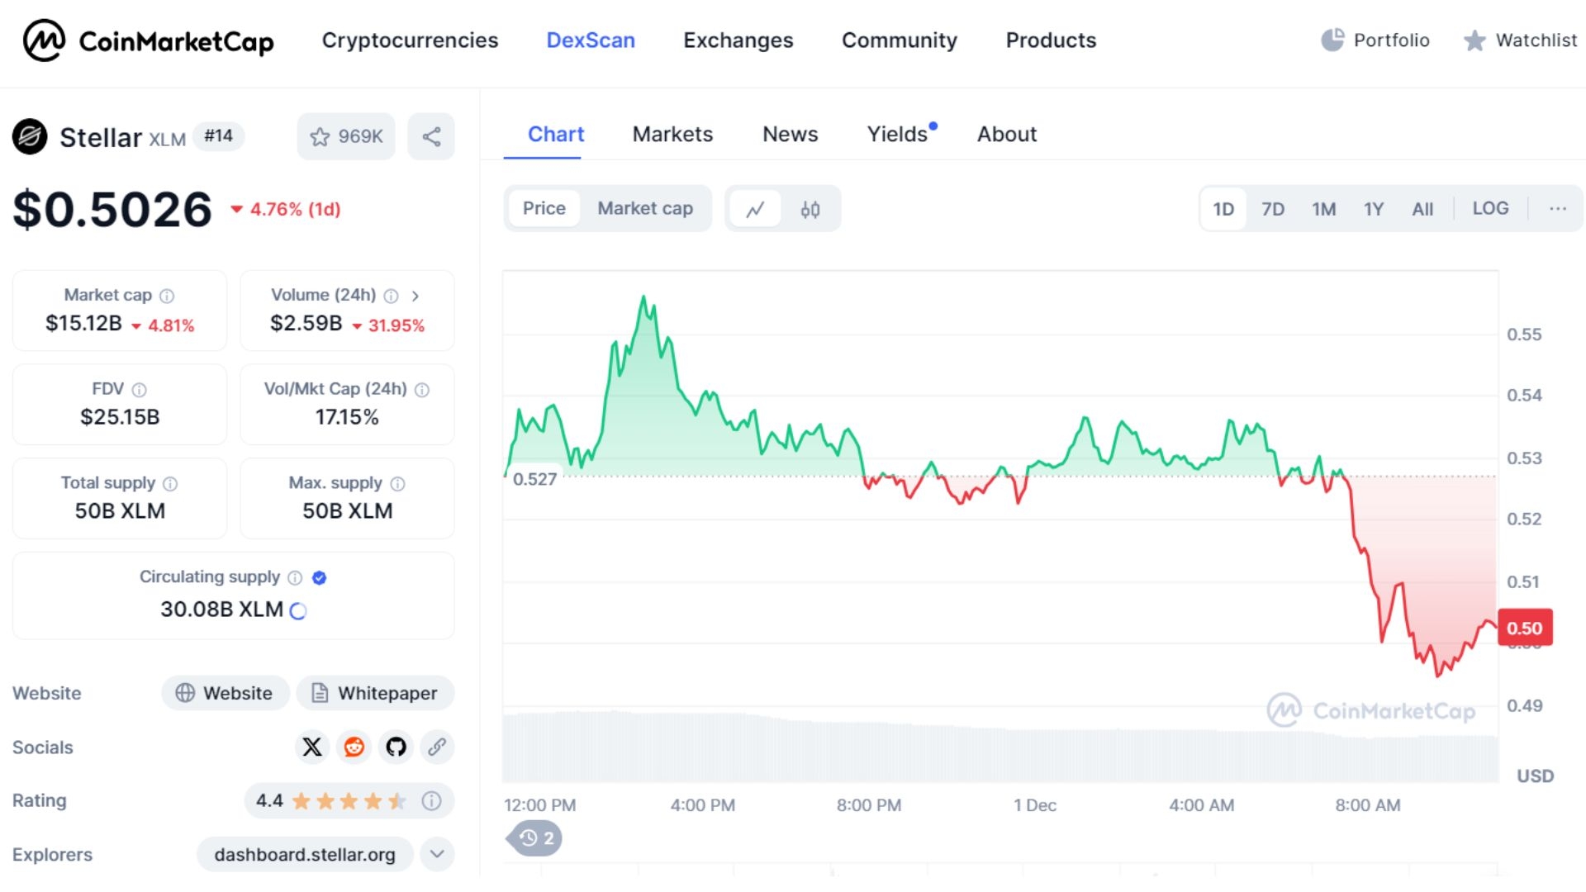Switch to the Markets tab
The width and height of the screenshot is (1586, 892).
coord(672,134)
